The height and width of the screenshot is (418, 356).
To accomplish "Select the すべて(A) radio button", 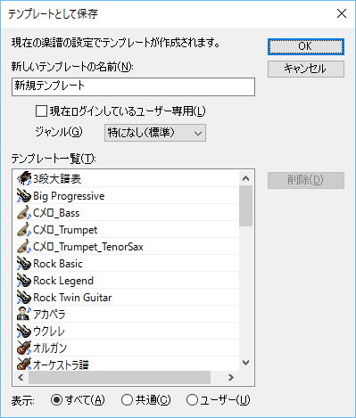I will [x=56, y=400].
